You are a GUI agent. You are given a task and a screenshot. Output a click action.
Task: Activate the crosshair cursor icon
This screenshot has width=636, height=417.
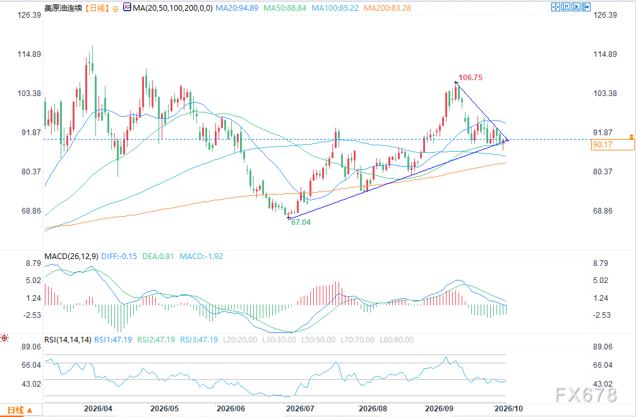point(556,7)
